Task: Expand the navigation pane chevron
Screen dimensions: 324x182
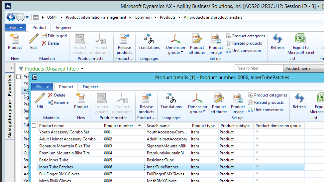Action: (11, 68)
